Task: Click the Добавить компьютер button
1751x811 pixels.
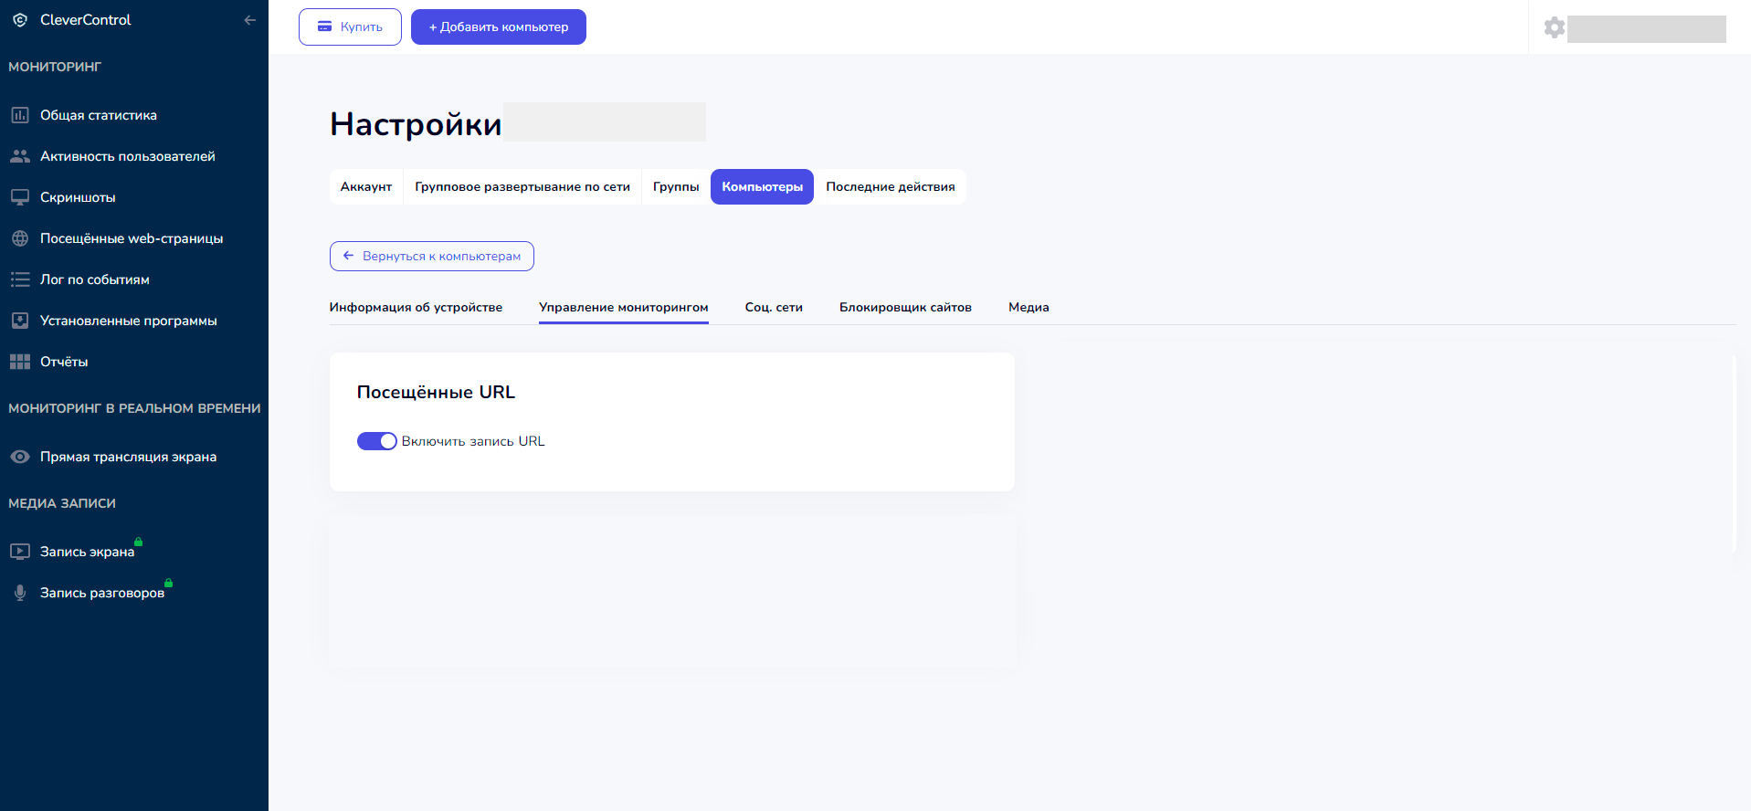Action: (x=499, y=26)
